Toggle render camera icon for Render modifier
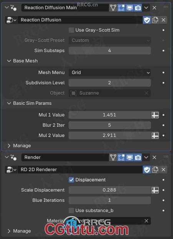Screen dimensions: 173x239 pos(138,158)
